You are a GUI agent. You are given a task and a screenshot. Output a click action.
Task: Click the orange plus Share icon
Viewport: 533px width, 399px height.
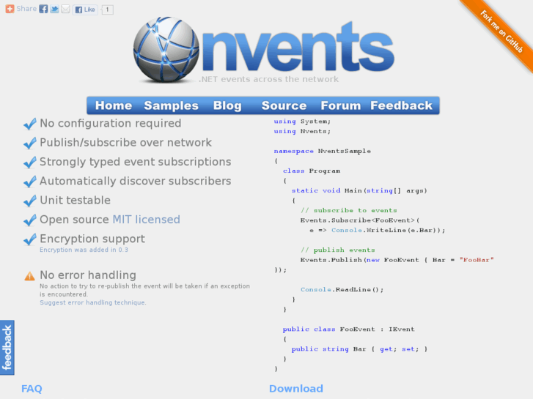(10, 9)
